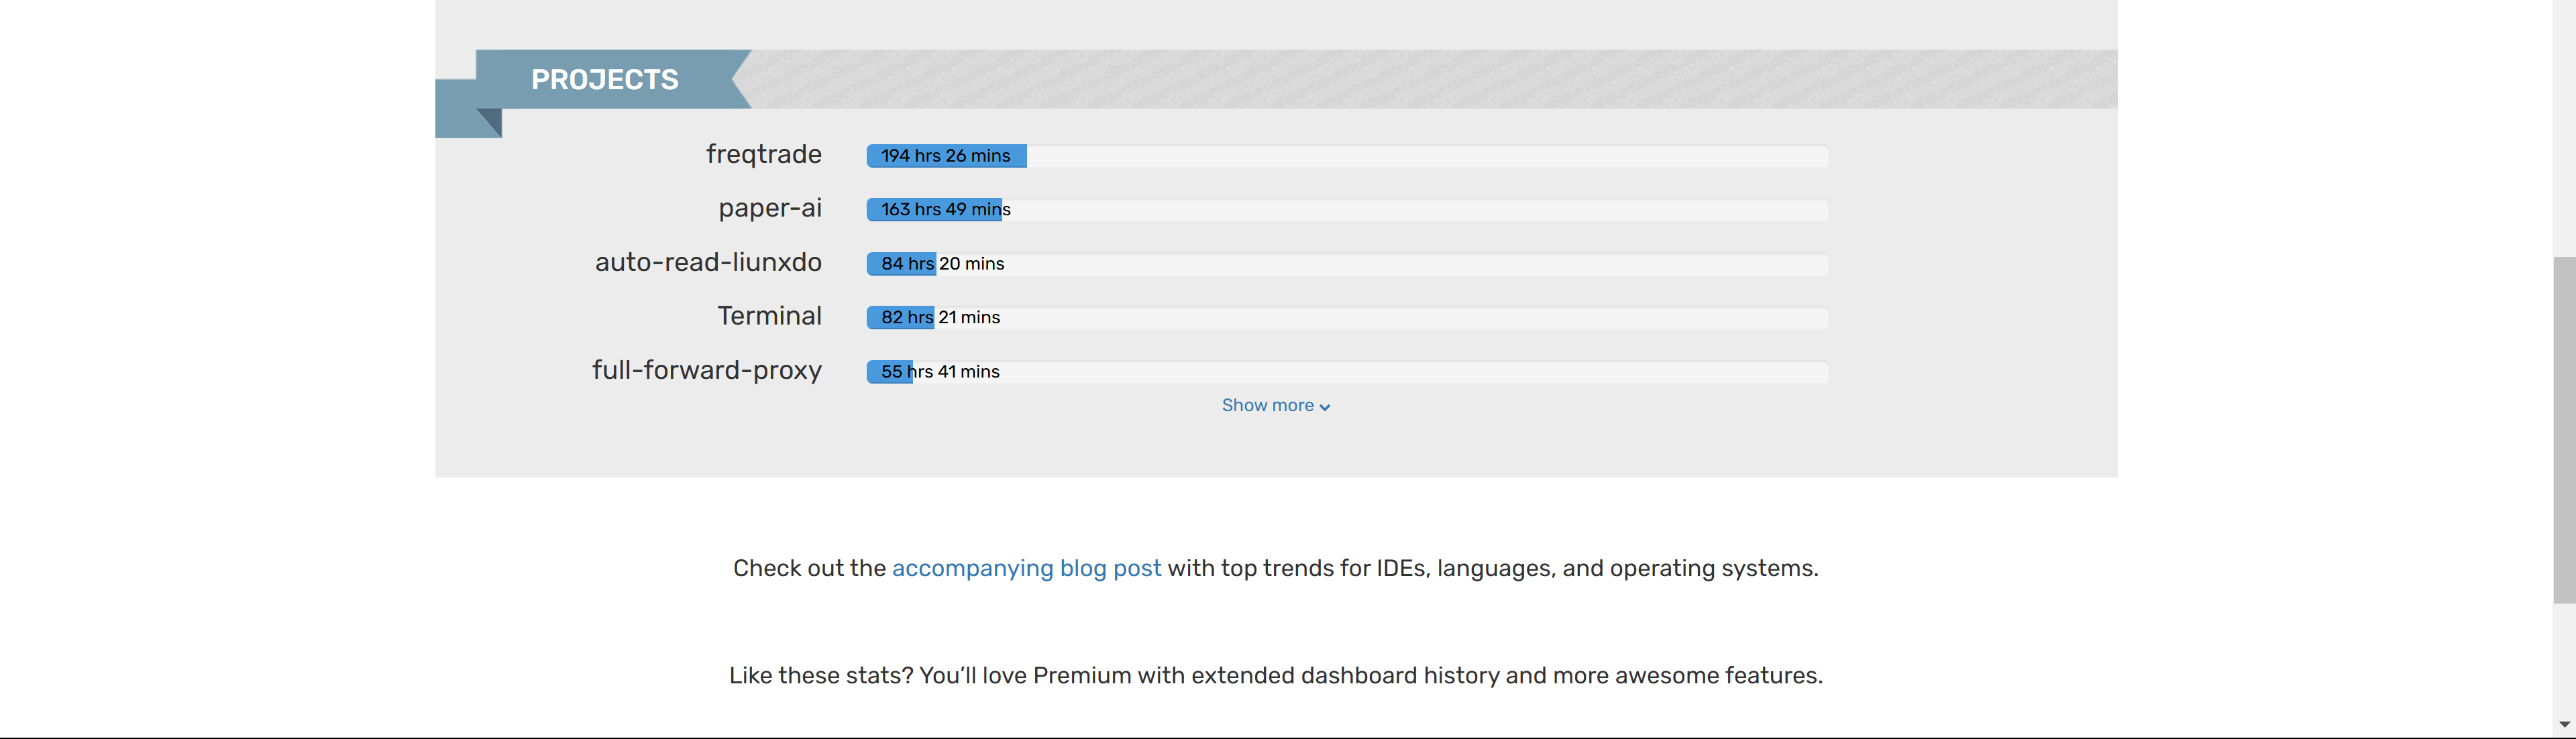This screenshot has width=2576, height=739.
Task: Click the auto-read-liunxdo time bar
Action: (x=1347, y=264)
